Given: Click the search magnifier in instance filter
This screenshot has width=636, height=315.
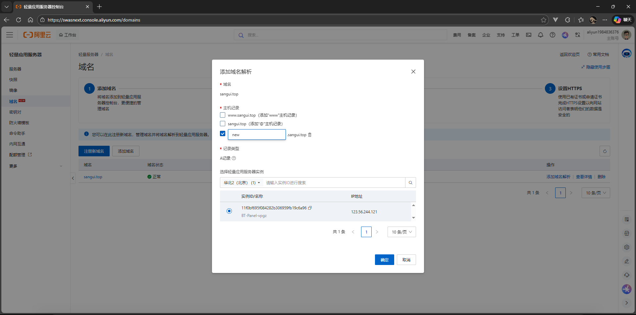Looking at the screenshot, I should tap(410, 183).
